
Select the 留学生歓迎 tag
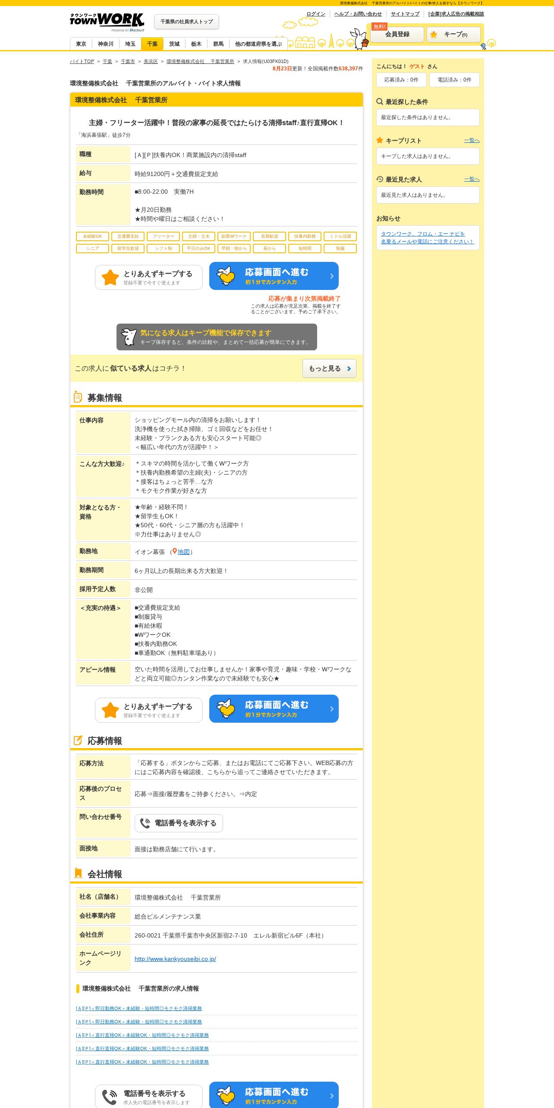tap(128, 249)
